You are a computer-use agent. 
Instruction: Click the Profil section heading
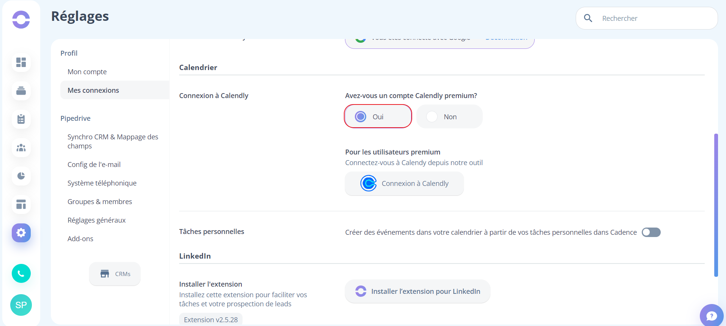tap(69, 53)
